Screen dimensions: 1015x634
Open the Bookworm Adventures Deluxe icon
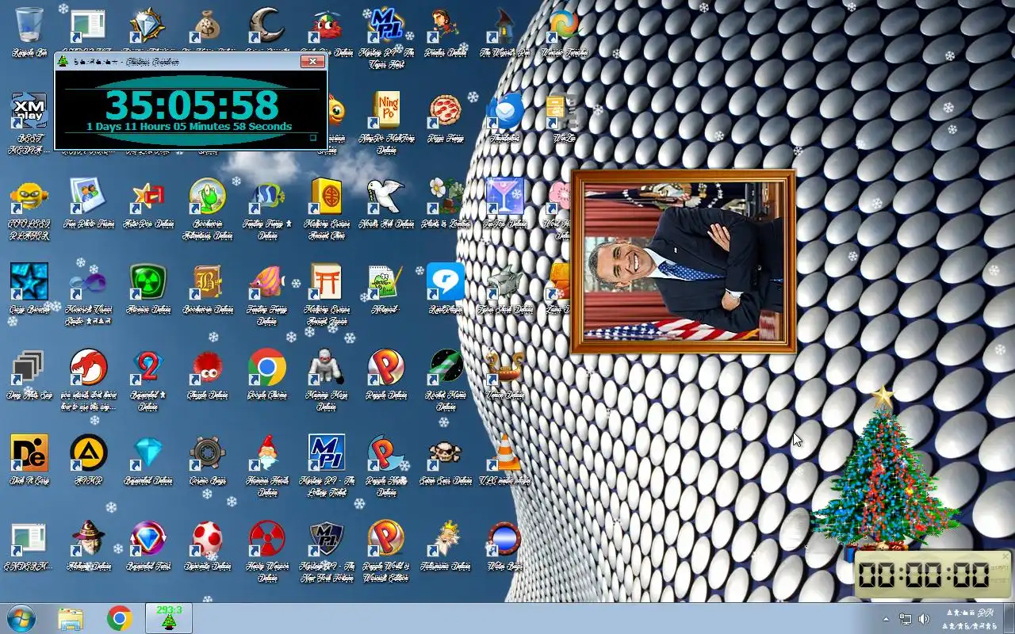208,196
